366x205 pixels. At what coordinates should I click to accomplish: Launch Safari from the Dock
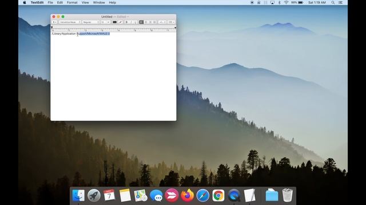[x=203, y=195]
